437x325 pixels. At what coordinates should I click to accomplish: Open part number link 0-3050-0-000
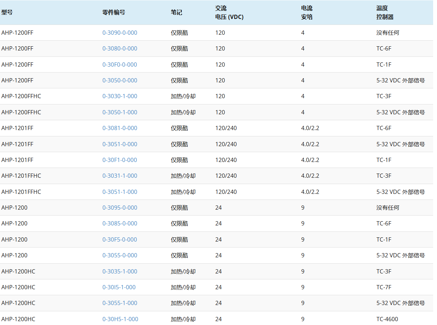120,80
